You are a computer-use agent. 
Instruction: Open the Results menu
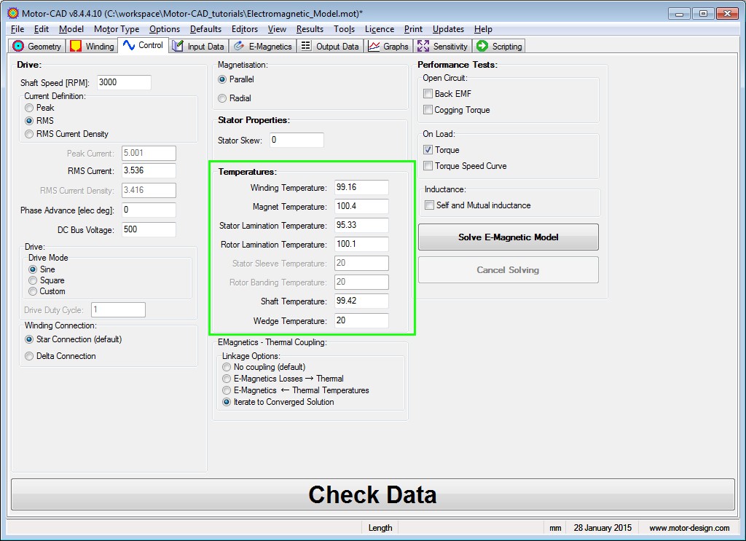click(310, 29)
